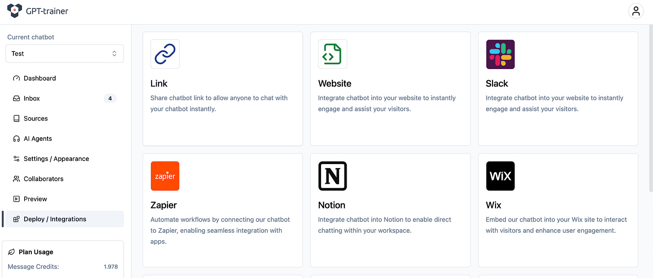Click the Inbox tray icon
Image resolution: width=653 pixels, height=278 pixels.
coord(17,98)
